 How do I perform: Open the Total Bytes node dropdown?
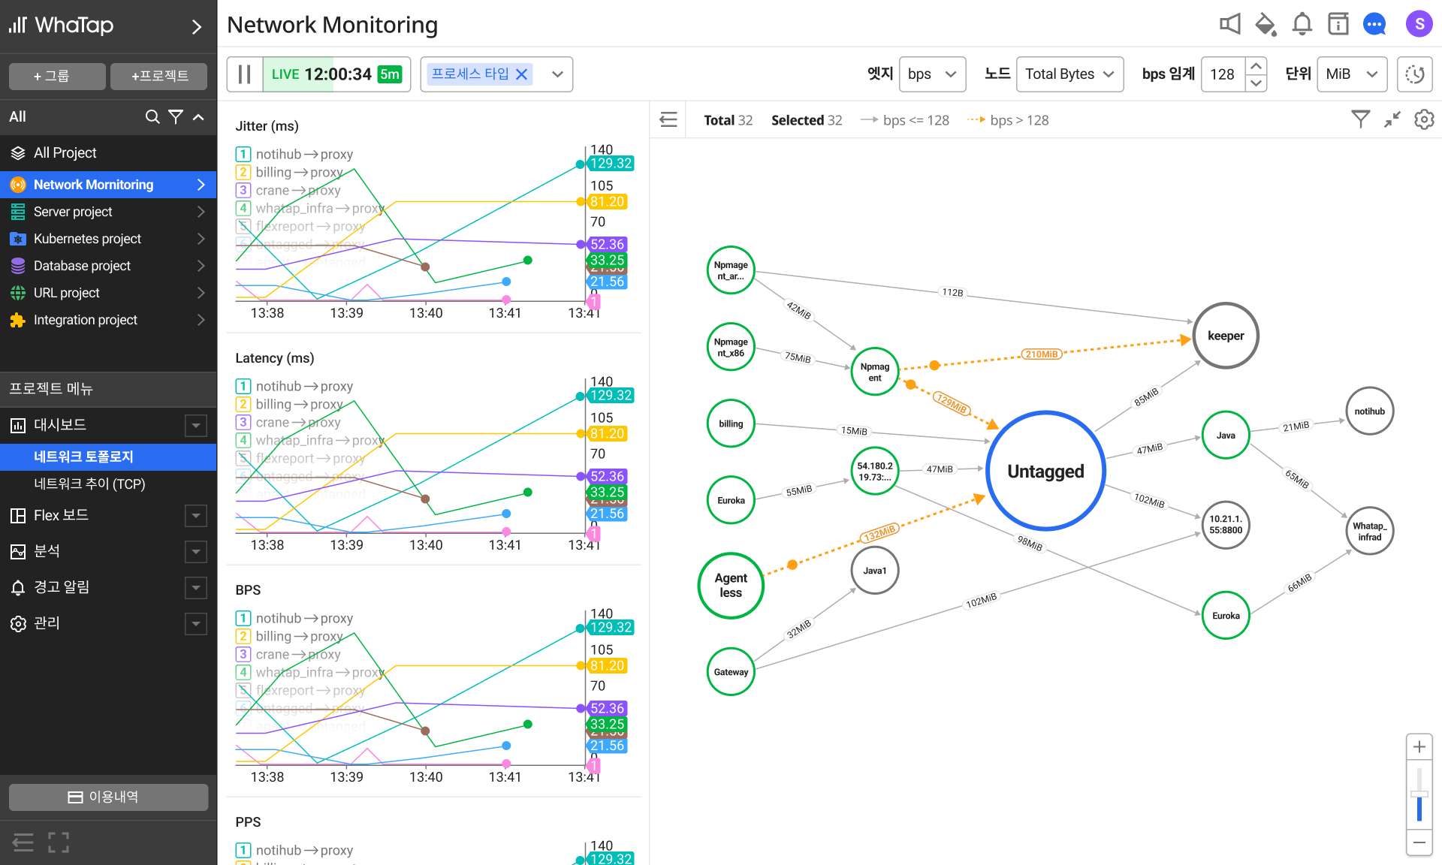click(1069, 74)
